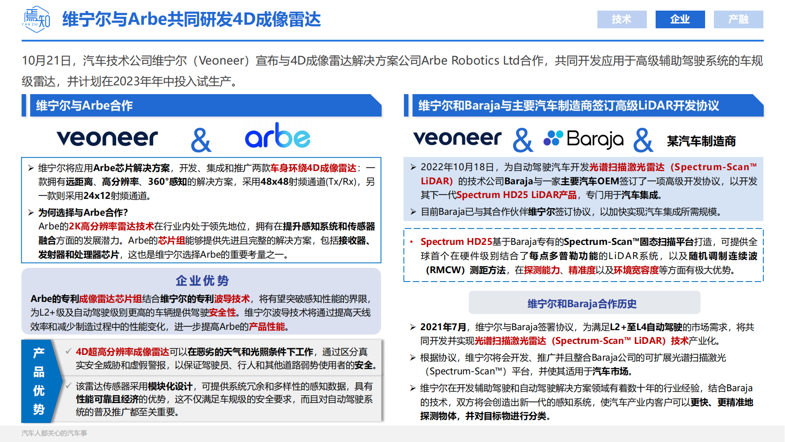Screen dimensions: 785x442
Task: Click the 维宁尔和Baraja合作历史 heading
Action: point(582,304)
